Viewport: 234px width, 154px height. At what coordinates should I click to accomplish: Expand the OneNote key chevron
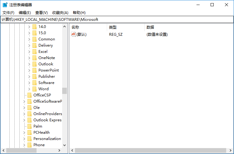pos(29,58)
